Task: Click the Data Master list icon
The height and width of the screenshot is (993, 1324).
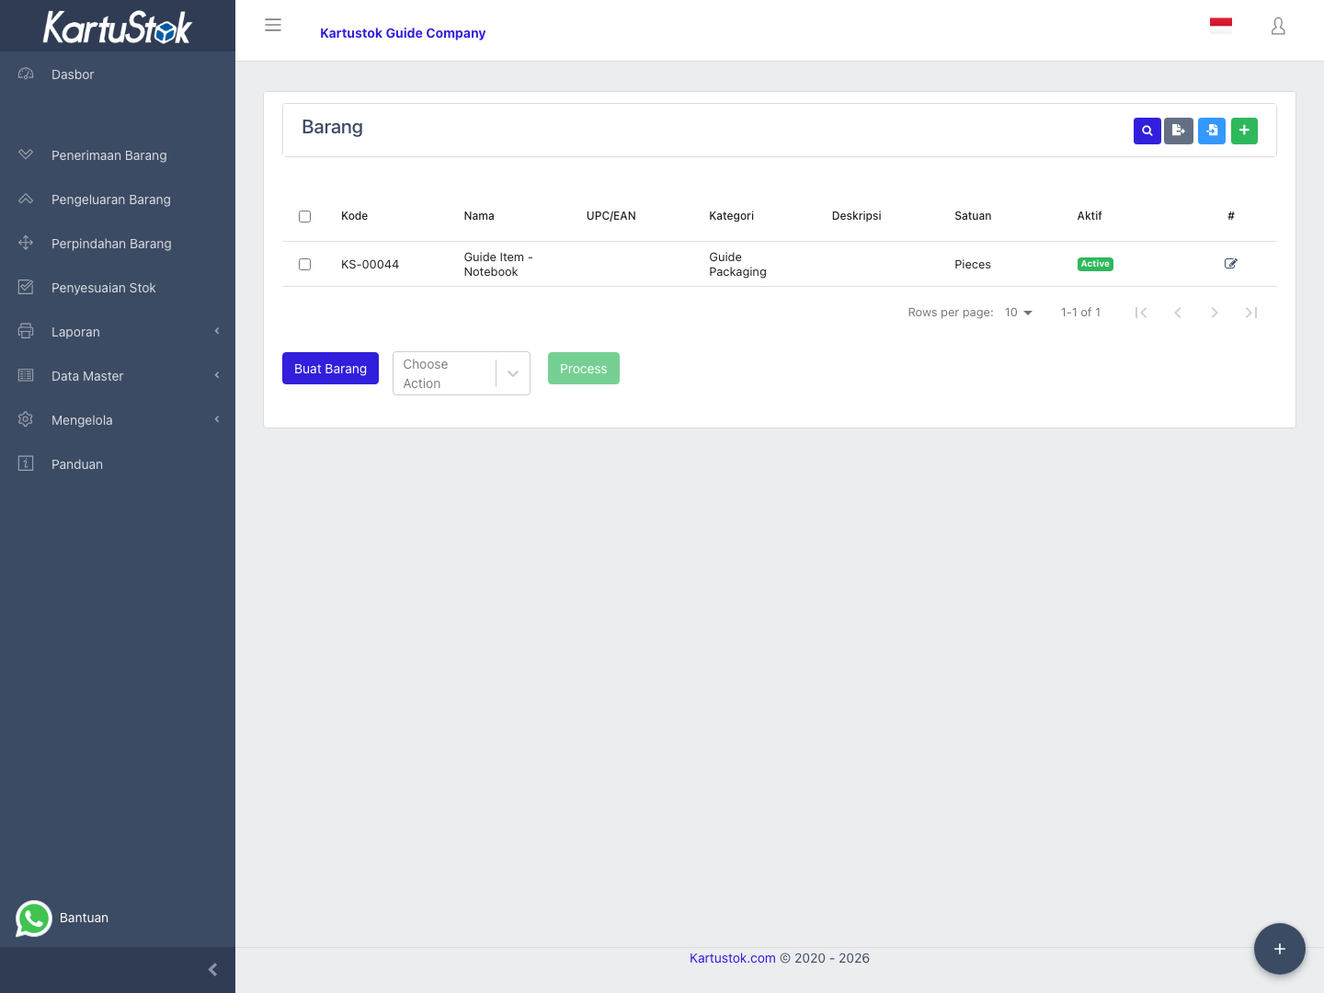Action: pos(26,375)
